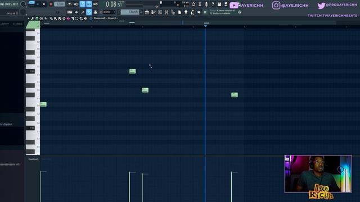Click the question mark help icon
This screenshot has width=360, height=202.
click(x=213, y=4)
